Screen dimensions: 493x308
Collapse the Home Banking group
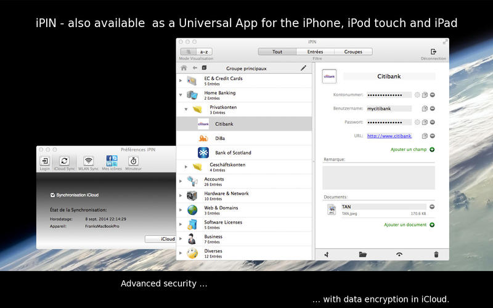click(x=181, y=95)
